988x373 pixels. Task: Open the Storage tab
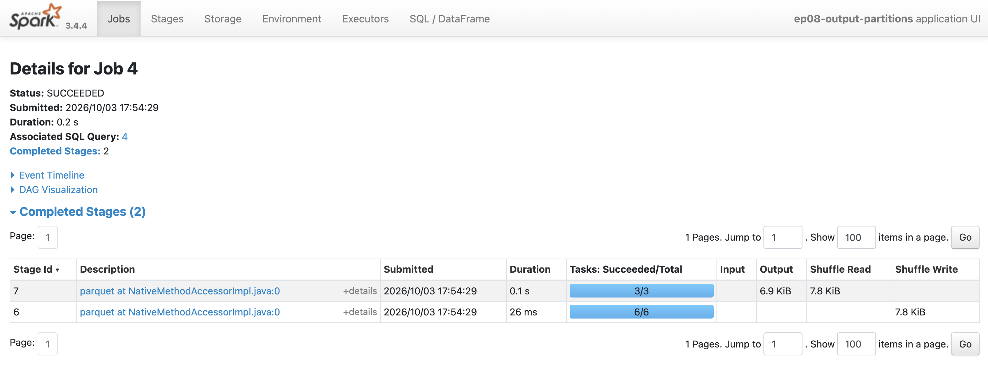point(222,19)
